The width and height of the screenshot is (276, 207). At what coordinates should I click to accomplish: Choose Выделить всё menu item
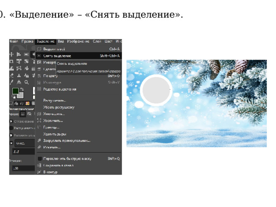click(x=78, y=49)
